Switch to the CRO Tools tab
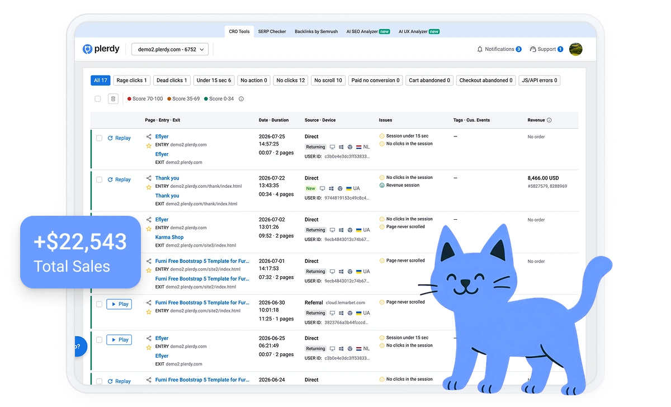Image resolution: width=671 pixels, height=407 pixels. point(239,31)
